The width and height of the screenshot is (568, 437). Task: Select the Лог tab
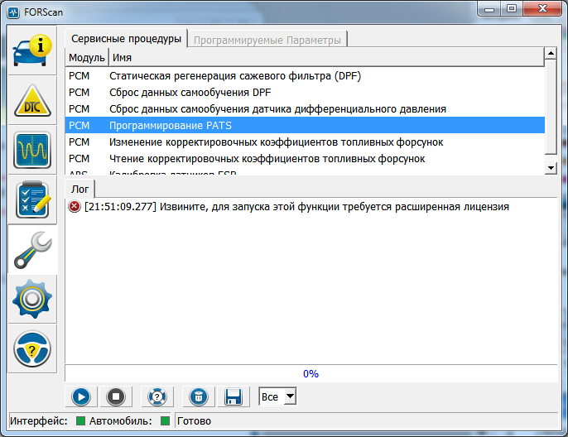(79, 190)
